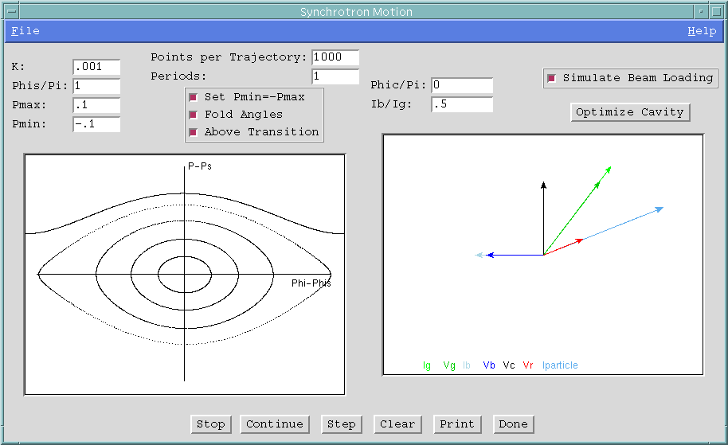Click the Stop button
This screenshot has width=728, height=445.
(x=211, y=424)
